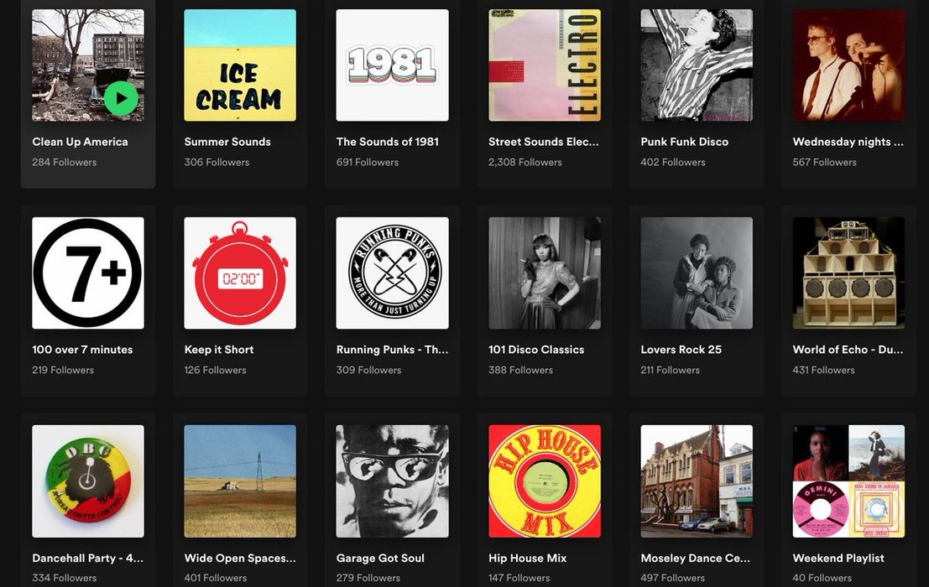
Task: Click the 40 Followers text
Action: pos(822,578)
